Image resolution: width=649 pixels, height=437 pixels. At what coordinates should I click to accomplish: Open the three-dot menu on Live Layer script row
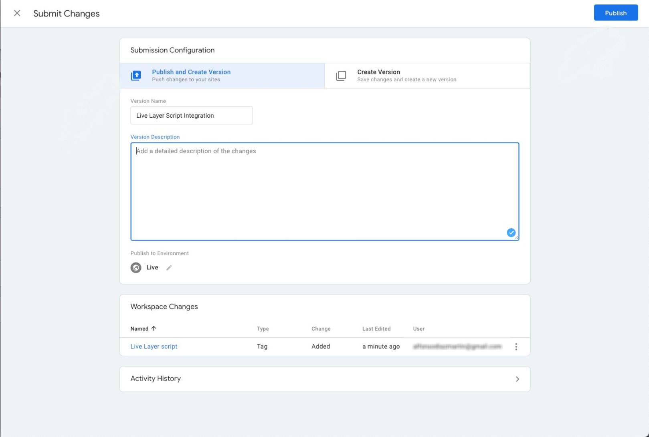pyautogui.click(x=517, y=346)
